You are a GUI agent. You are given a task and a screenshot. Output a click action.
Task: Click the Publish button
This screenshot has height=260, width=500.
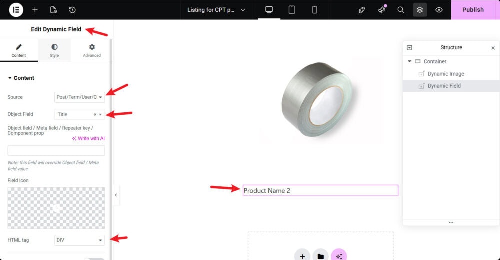click(473, 10)
